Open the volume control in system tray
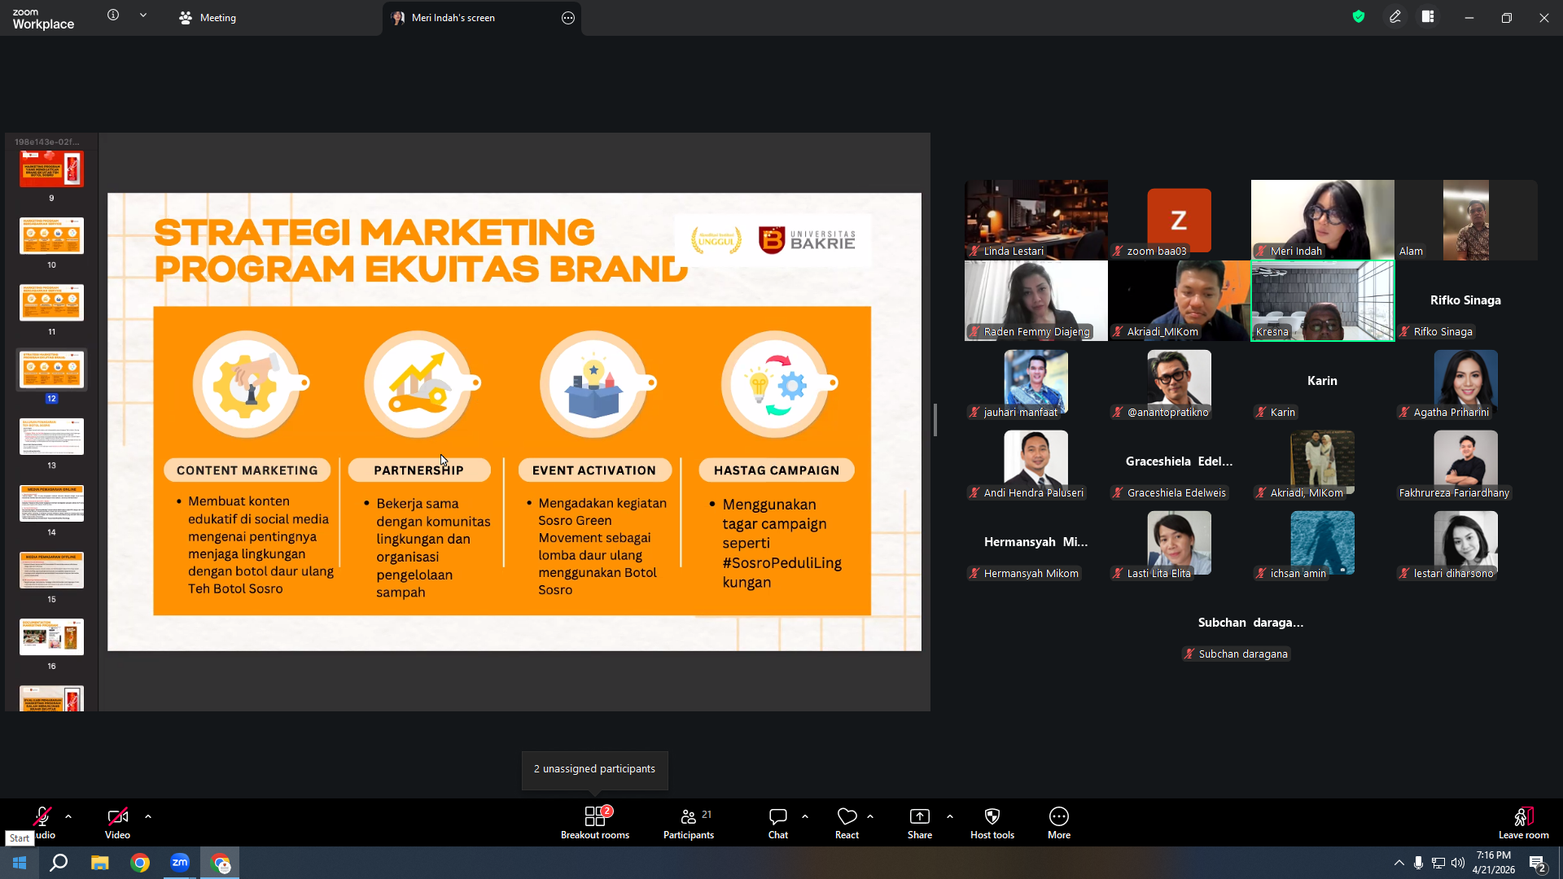1563x879 pixels. [1457, 863]
